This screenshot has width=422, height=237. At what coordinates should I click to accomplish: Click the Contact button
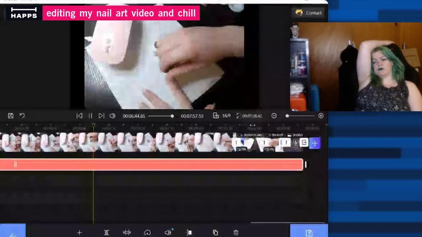coord(309,13)
